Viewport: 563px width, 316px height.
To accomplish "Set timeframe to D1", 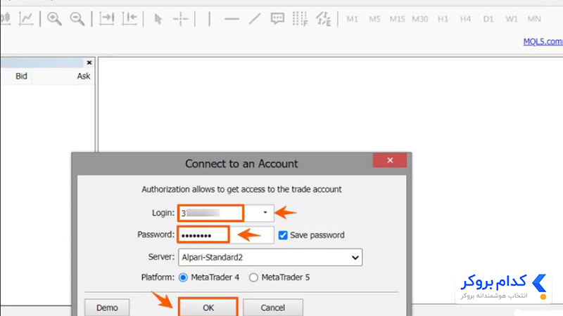I will pyautogui.click(x=488, y=19).
